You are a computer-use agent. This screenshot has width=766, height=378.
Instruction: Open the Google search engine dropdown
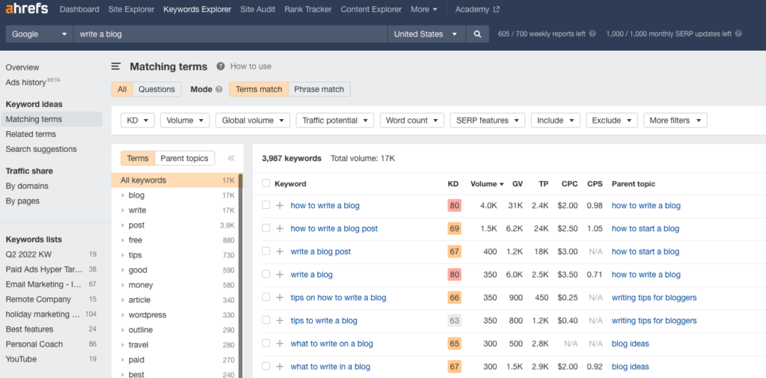pyautogui.click(x=39, y=34)
